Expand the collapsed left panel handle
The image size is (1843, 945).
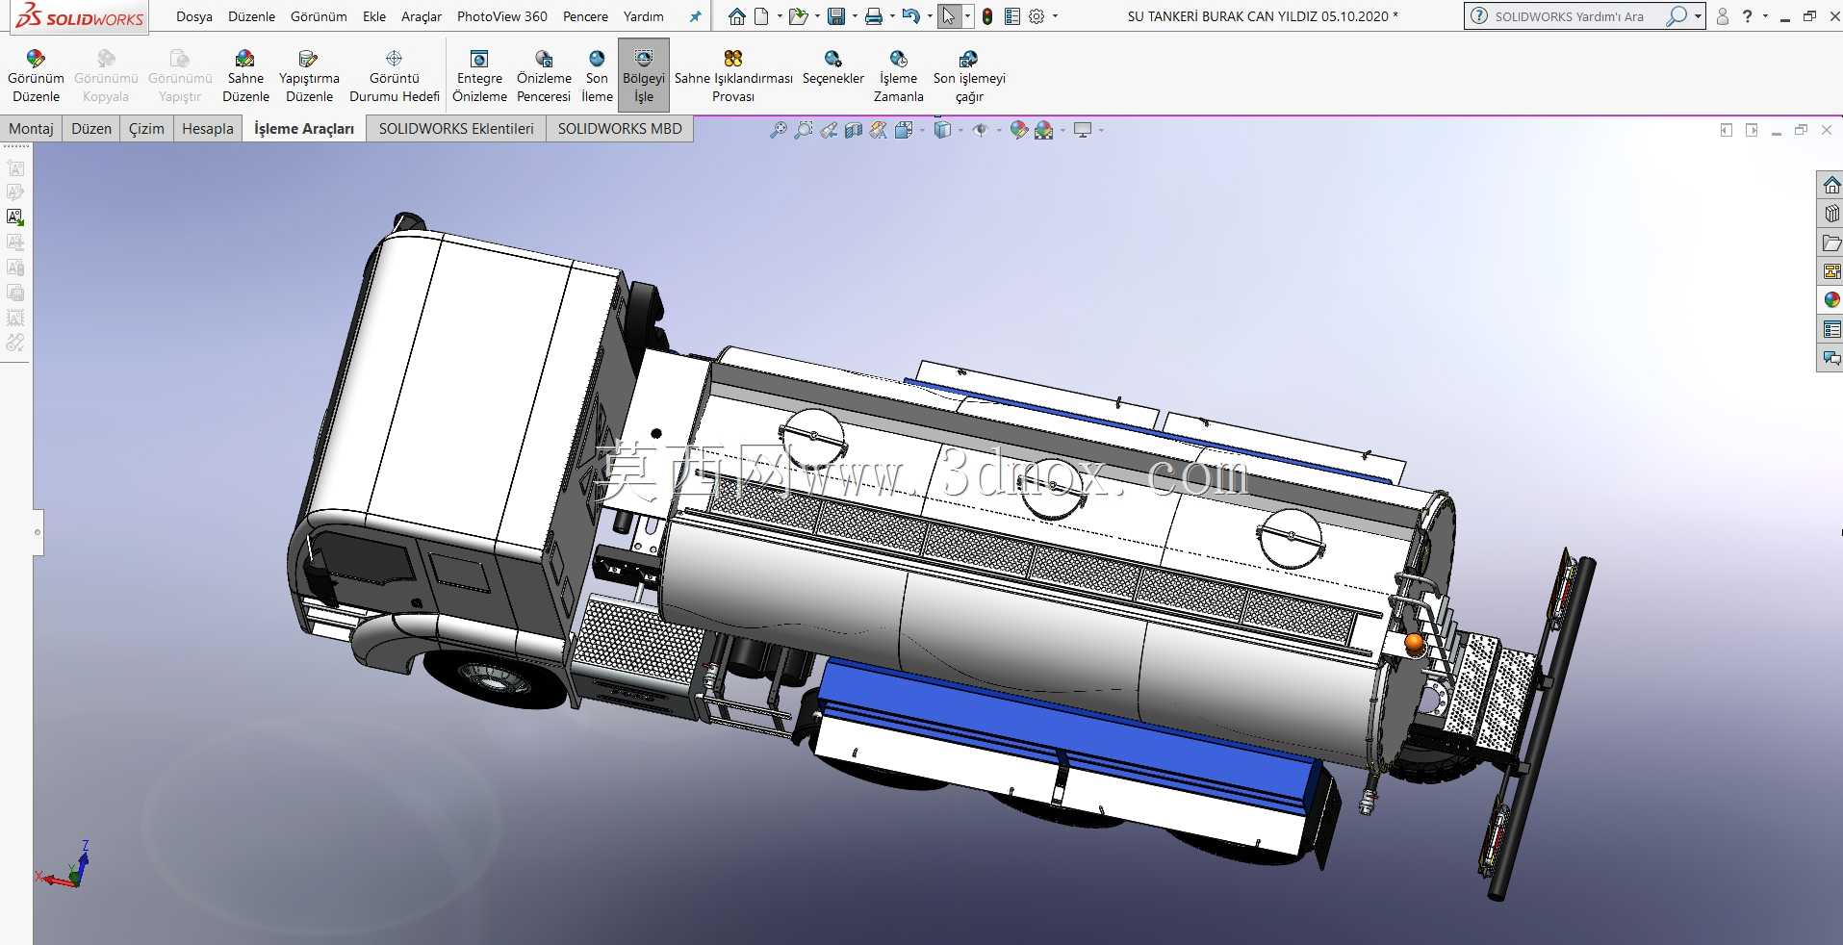[x=38, y=531]
